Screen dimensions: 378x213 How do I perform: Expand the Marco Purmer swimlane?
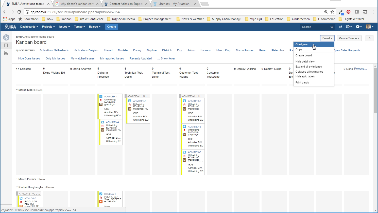pyautogui.click(x=17, y=179)
